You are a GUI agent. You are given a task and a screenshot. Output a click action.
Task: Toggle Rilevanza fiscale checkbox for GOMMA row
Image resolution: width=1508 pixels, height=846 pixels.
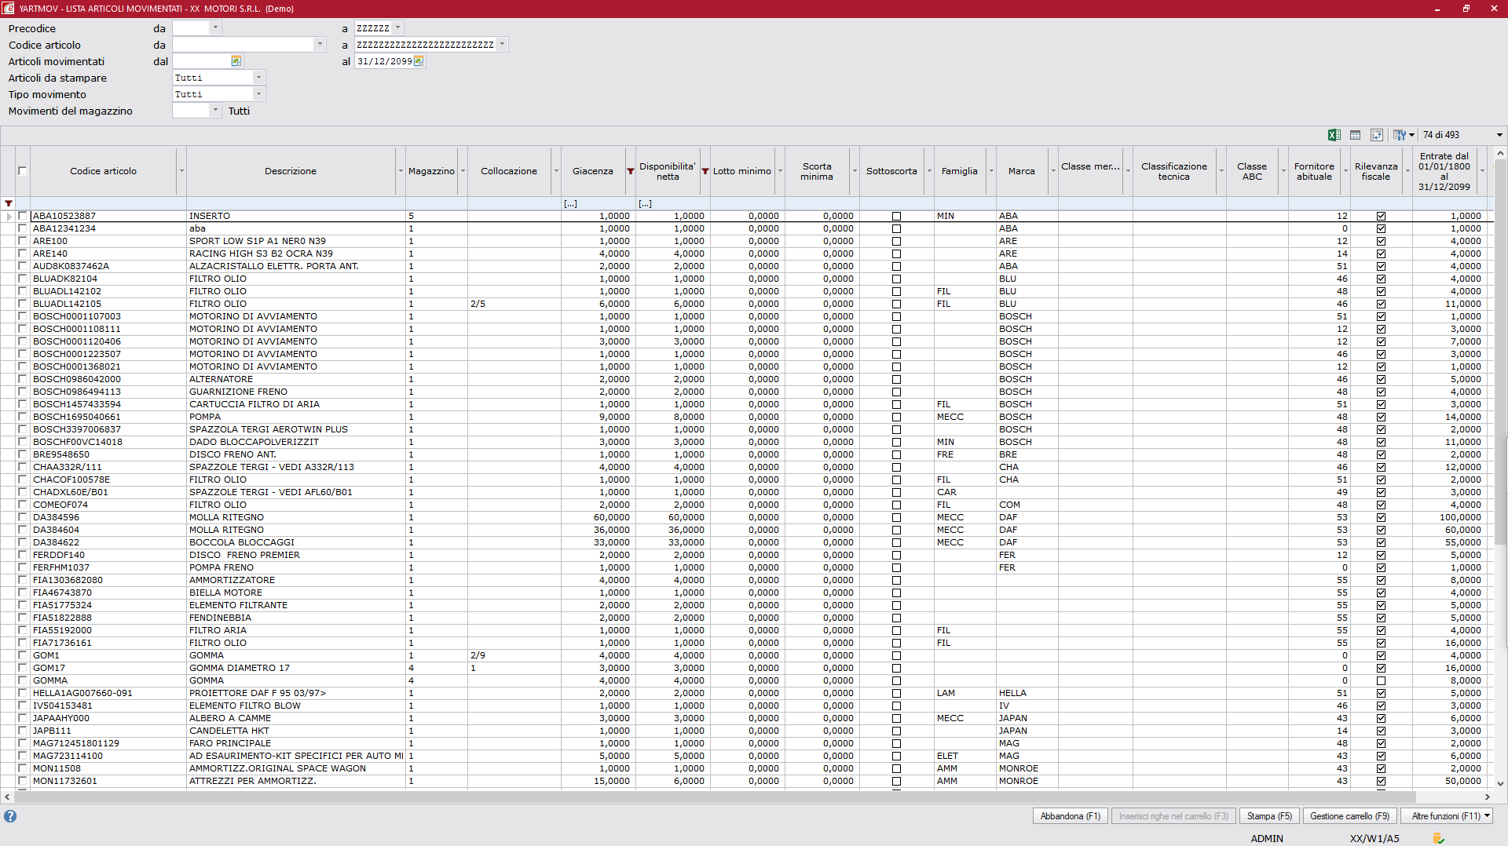click(x=1381, y=680)
